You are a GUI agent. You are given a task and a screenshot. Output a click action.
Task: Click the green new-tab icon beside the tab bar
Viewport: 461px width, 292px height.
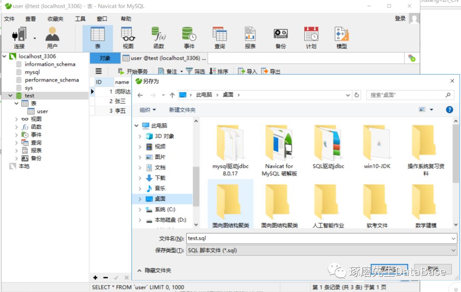[x=412, y=58]
